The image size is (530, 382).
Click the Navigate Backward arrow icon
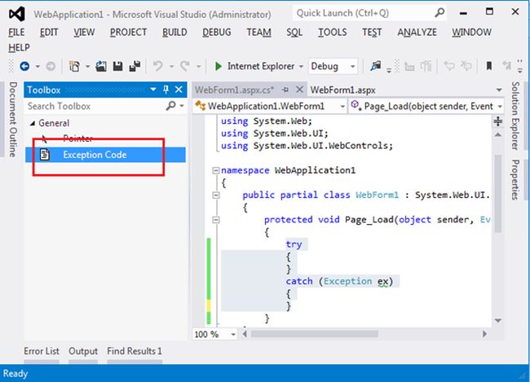click(x=24, y=66)
